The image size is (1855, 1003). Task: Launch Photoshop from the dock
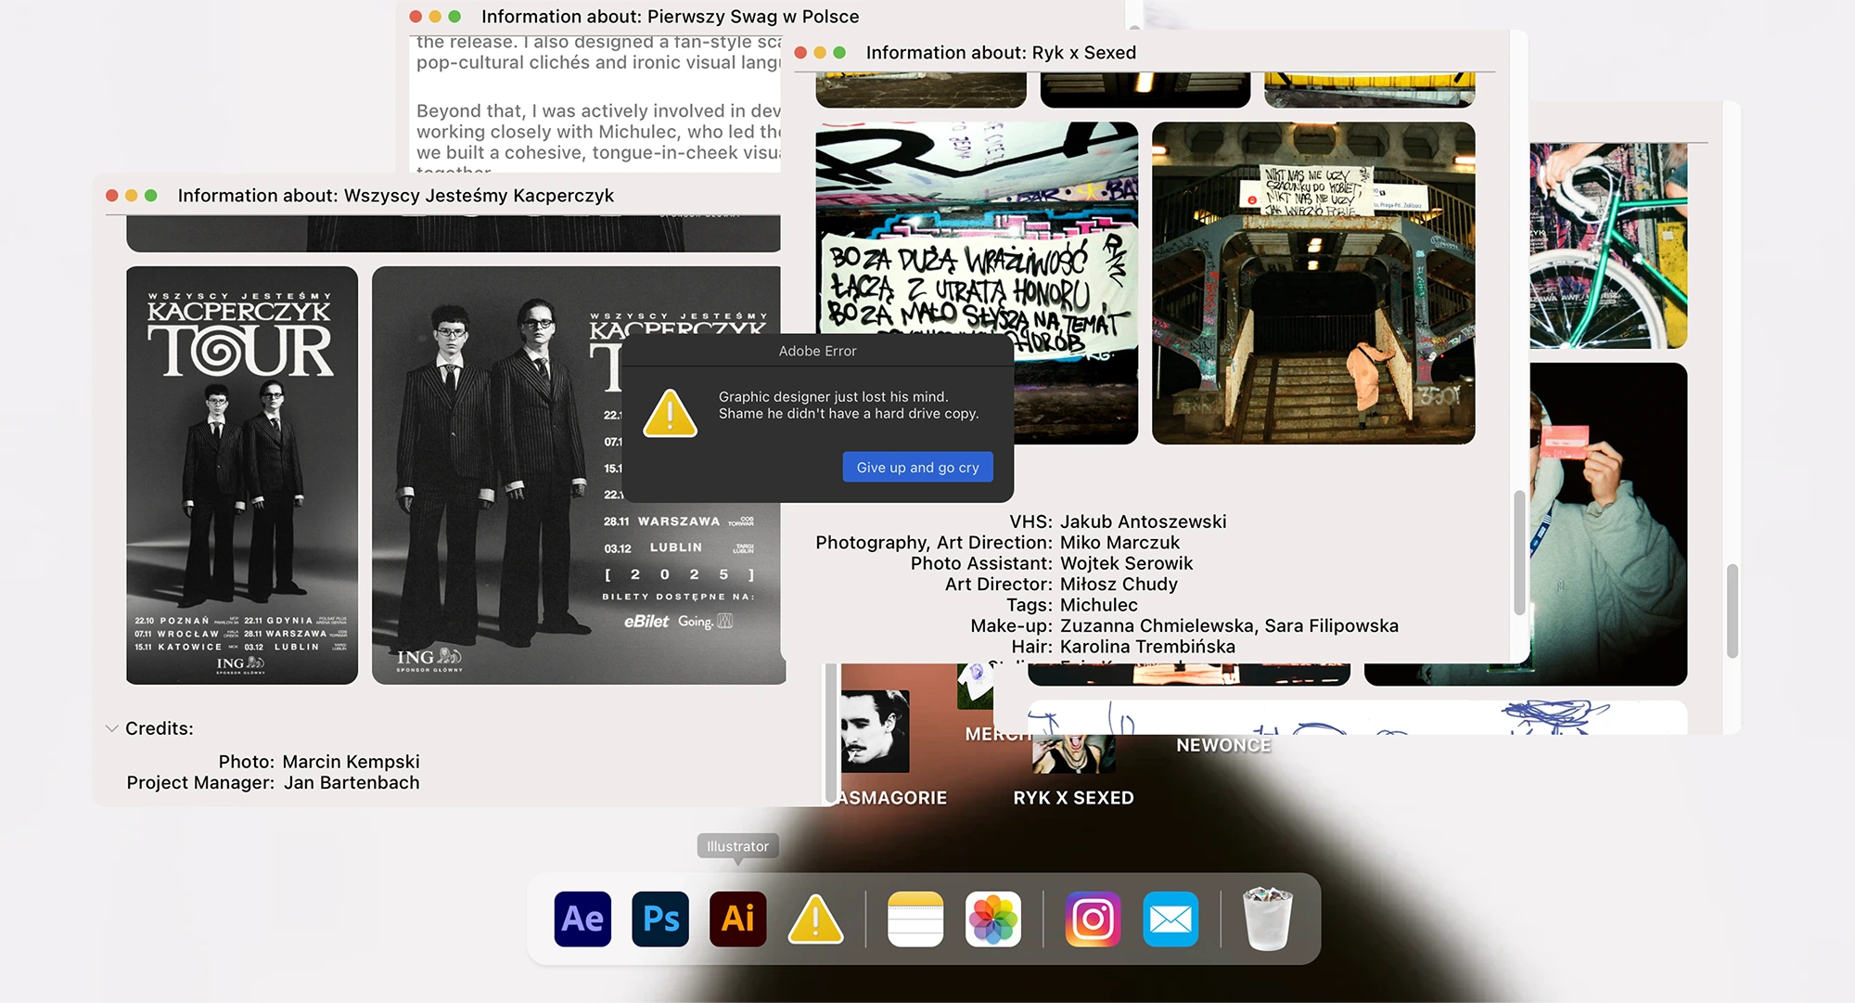click(660, 919)
